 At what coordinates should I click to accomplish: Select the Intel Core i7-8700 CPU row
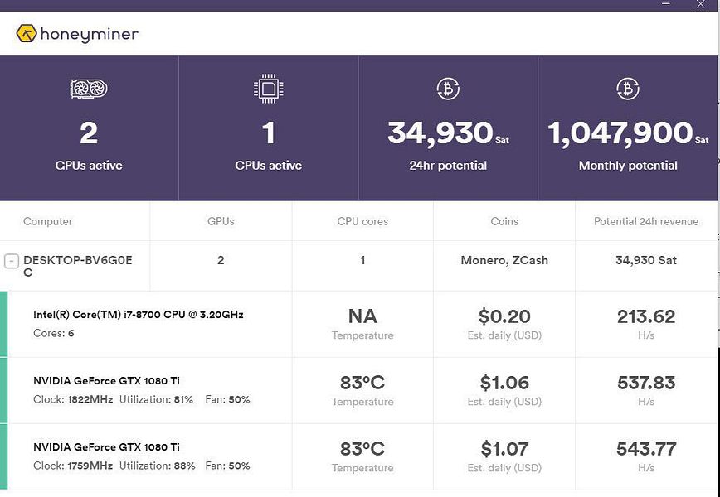point(360,324)
